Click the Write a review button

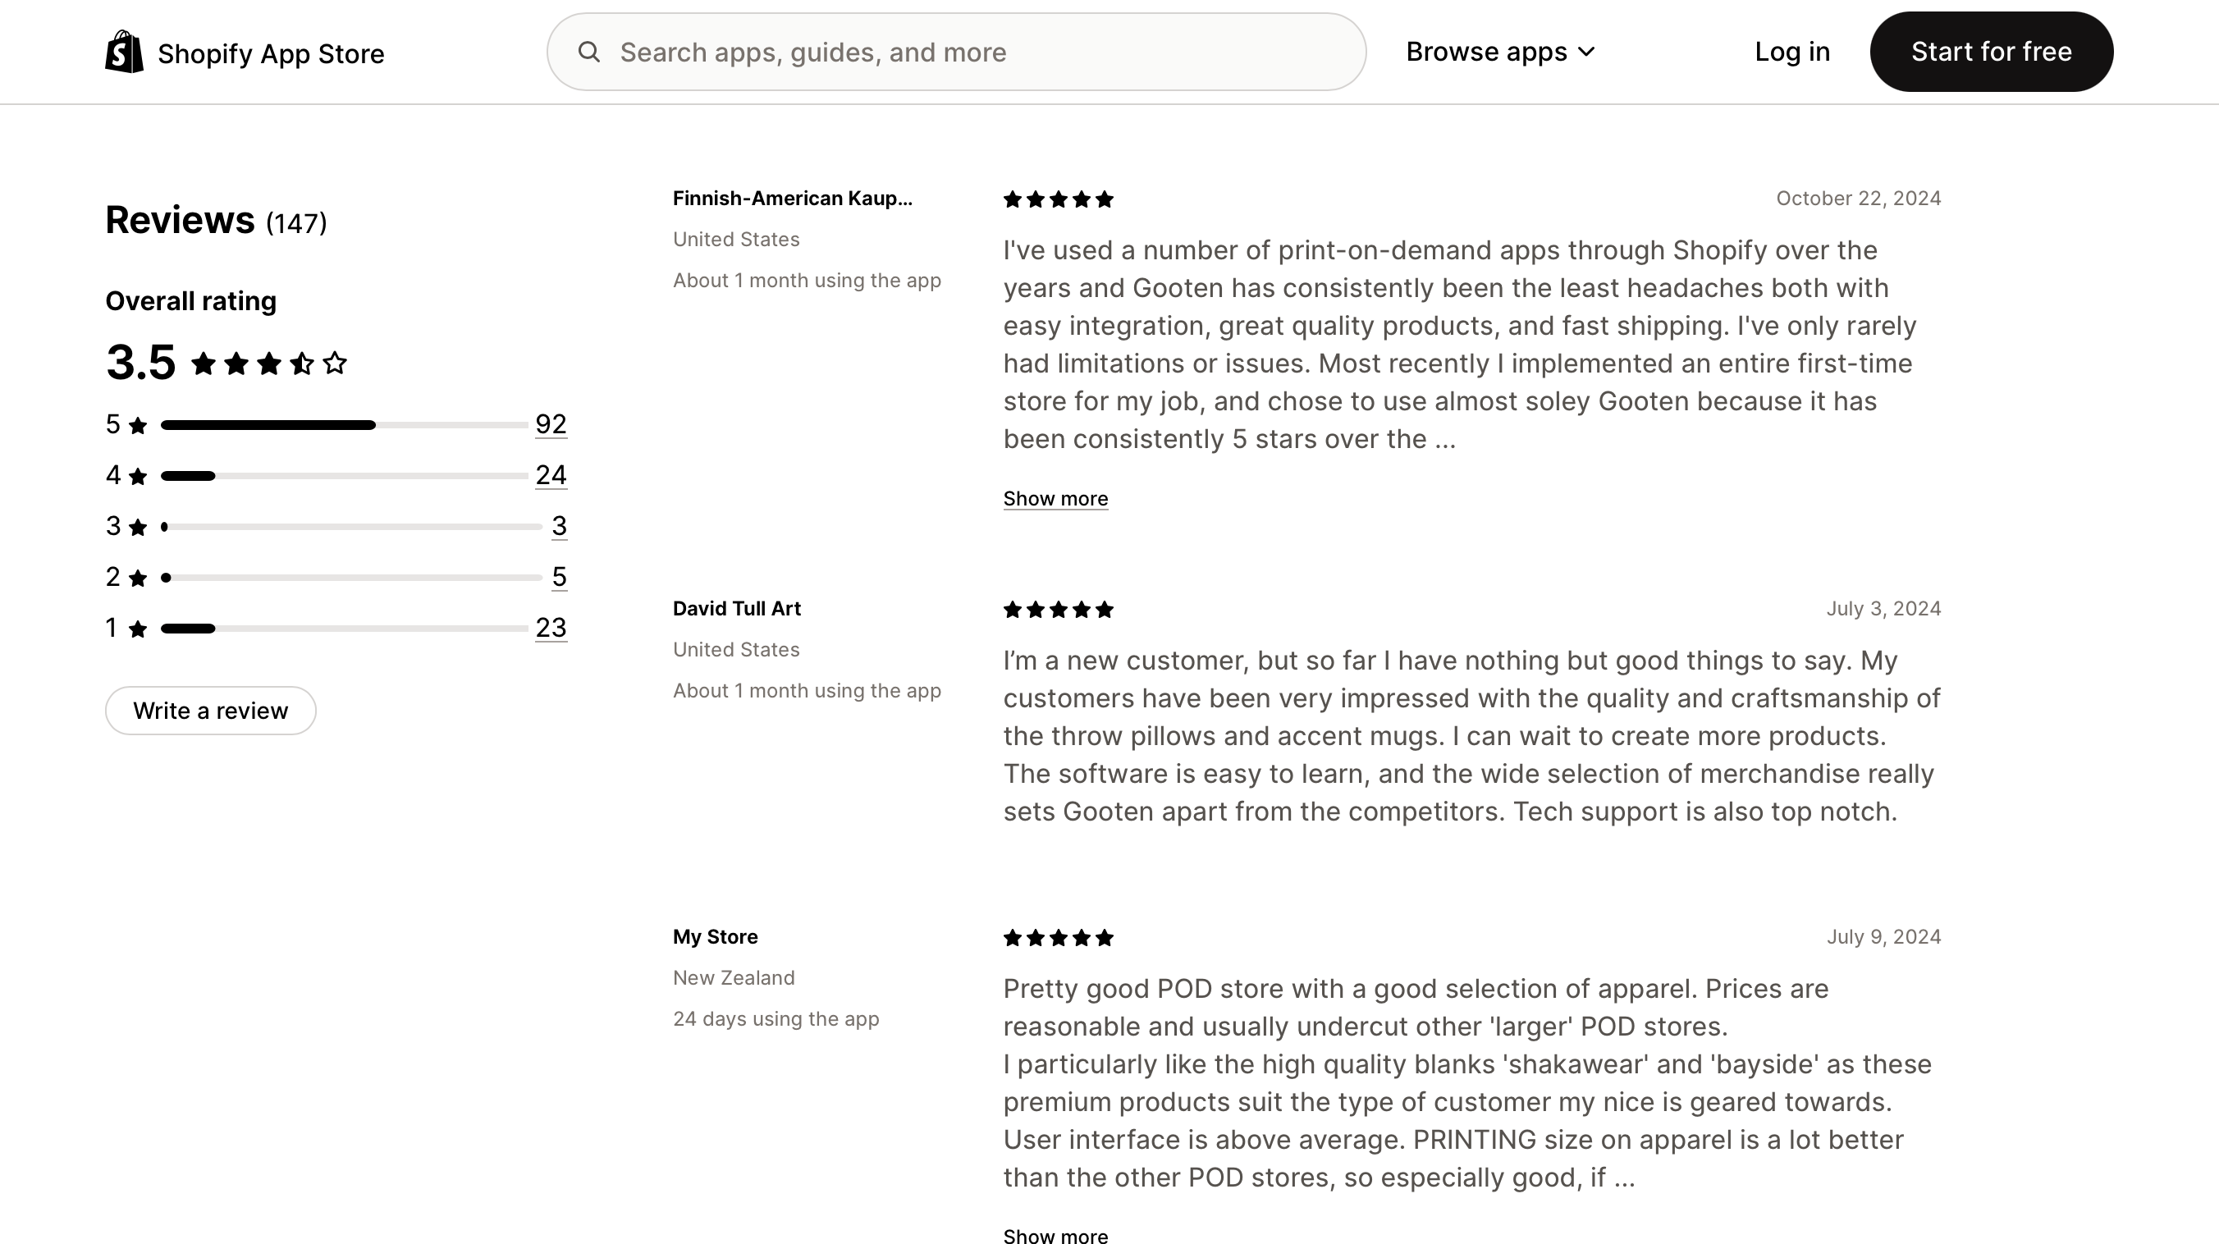pos(210,711)
